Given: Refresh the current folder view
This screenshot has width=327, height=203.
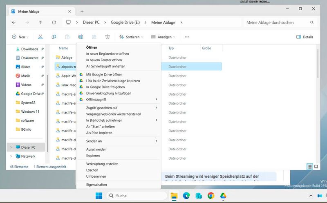Looking at the screenshot, I should click(x=54, y=22).
